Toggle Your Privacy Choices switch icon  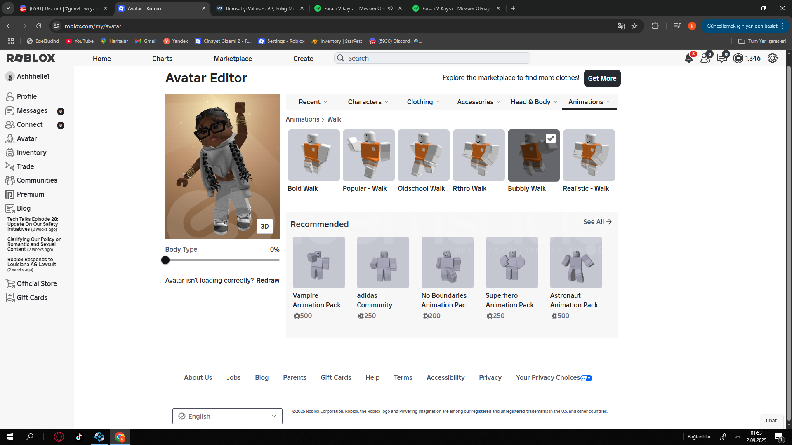pyautogui.click(x=586, y=378)
